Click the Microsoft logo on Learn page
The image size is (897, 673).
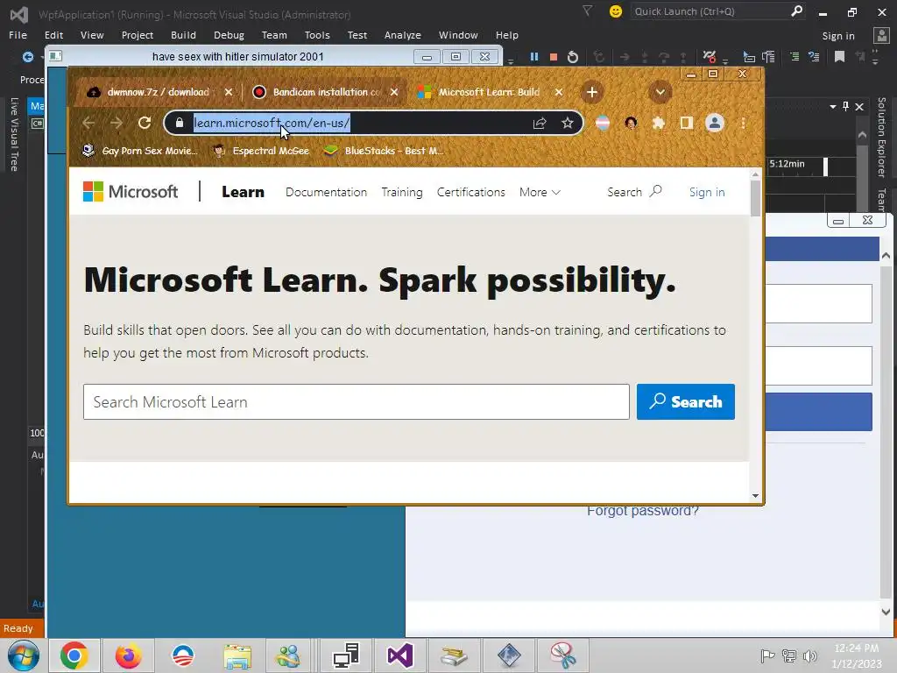[131, 191]
